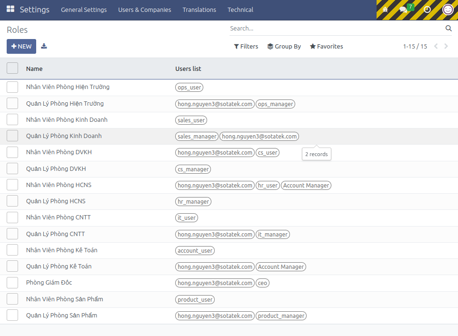Screen dimensions: 458x336
Task: Check the row for Phòng Giám Đốc
Action: 12,282
